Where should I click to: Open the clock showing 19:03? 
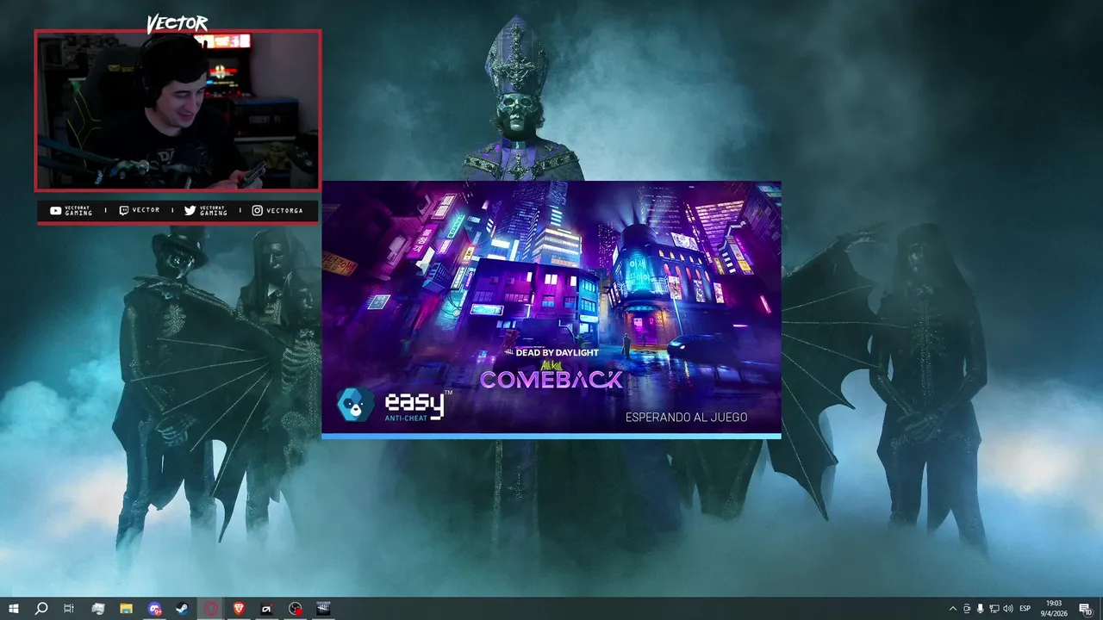pos(1054,609)
